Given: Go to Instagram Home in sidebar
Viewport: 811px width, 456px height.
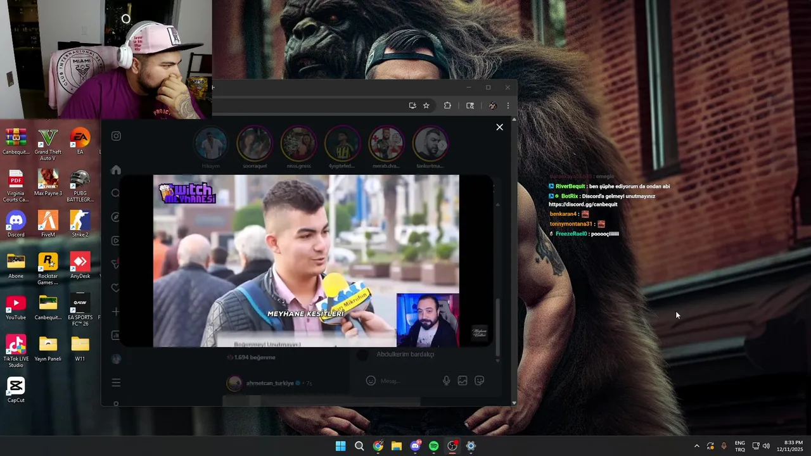Looking at the screenshot, I should pos(116,170).
